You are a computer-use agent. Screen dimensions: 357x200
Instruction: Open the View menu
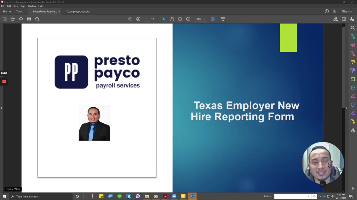(16, 6)
